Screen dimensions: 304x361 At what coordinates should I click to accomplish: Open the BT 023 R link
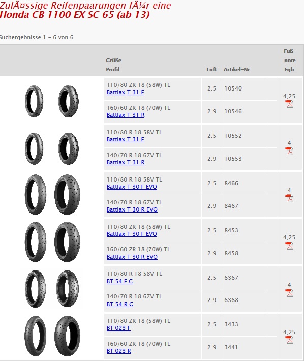pyautogui.click(x=119, y=351)
